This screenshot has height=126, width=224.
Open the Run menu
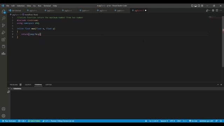point(40,6)
